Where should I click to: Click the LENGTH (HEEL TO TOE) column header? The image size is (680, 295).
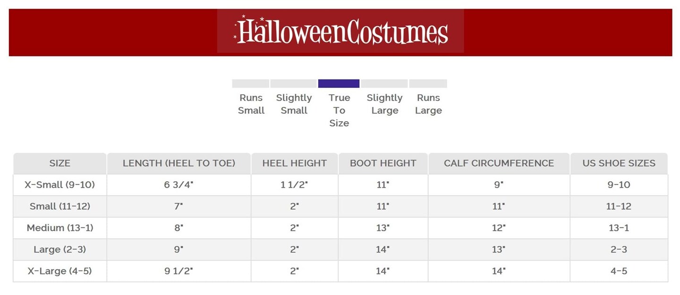pyautogui.click(x=179, y=163)
